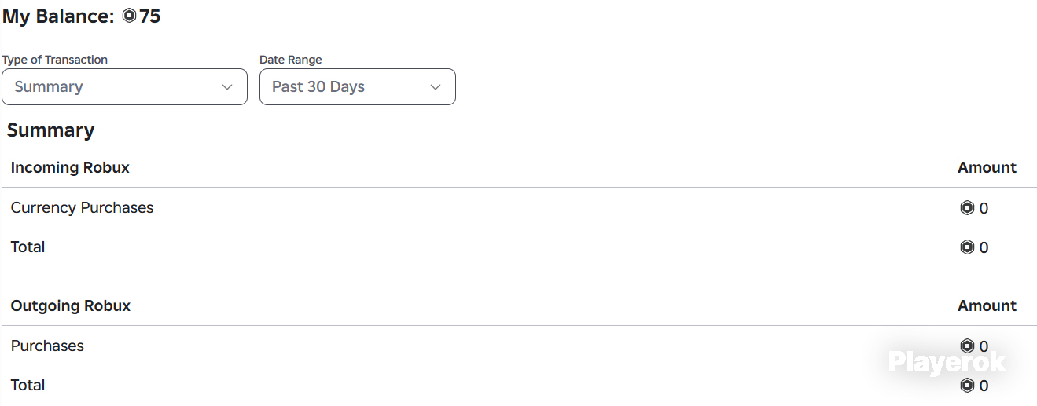Open the Type of Transaction dropdown
Screen dimensions: 1037x406
(124, 86)
